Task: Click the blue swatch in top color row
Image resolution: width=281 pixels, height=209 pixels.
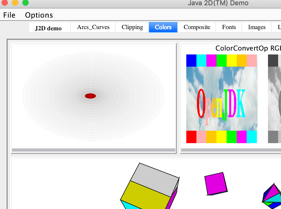Action: (191, 60)
